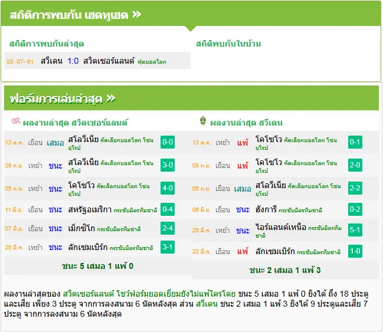383x332 pixels.
Task: Click เสมอ result in Switzerland's 13 ต.ค. row
Action: (x=55, y=143)
